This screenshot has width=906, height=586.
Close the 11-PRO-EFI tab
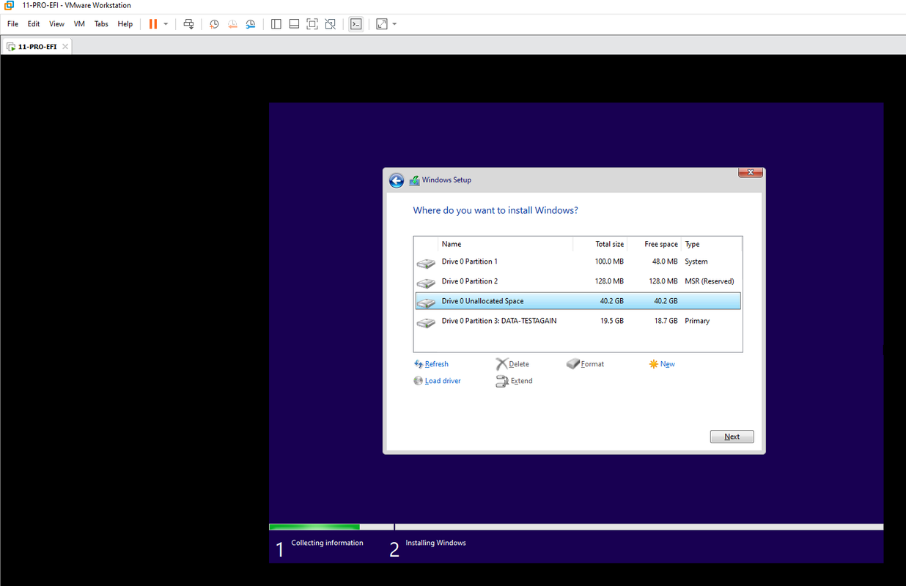65,46
